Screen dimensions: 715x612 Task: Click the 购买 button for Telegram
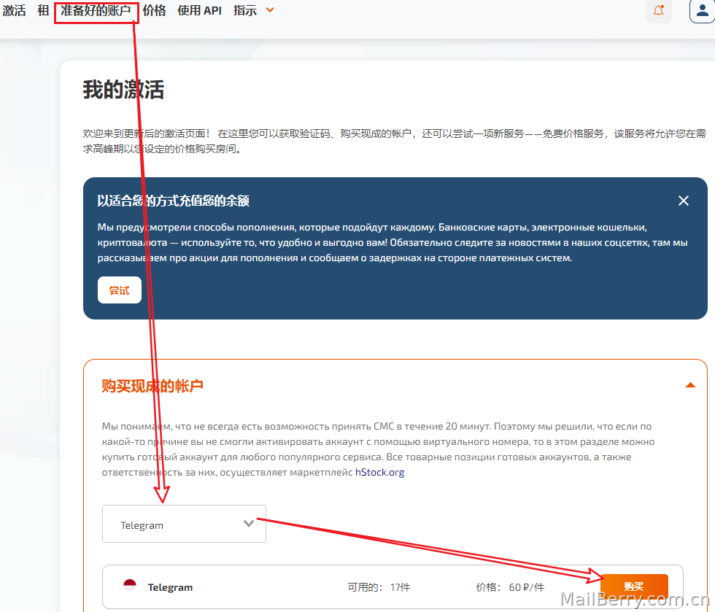(634, 587)
